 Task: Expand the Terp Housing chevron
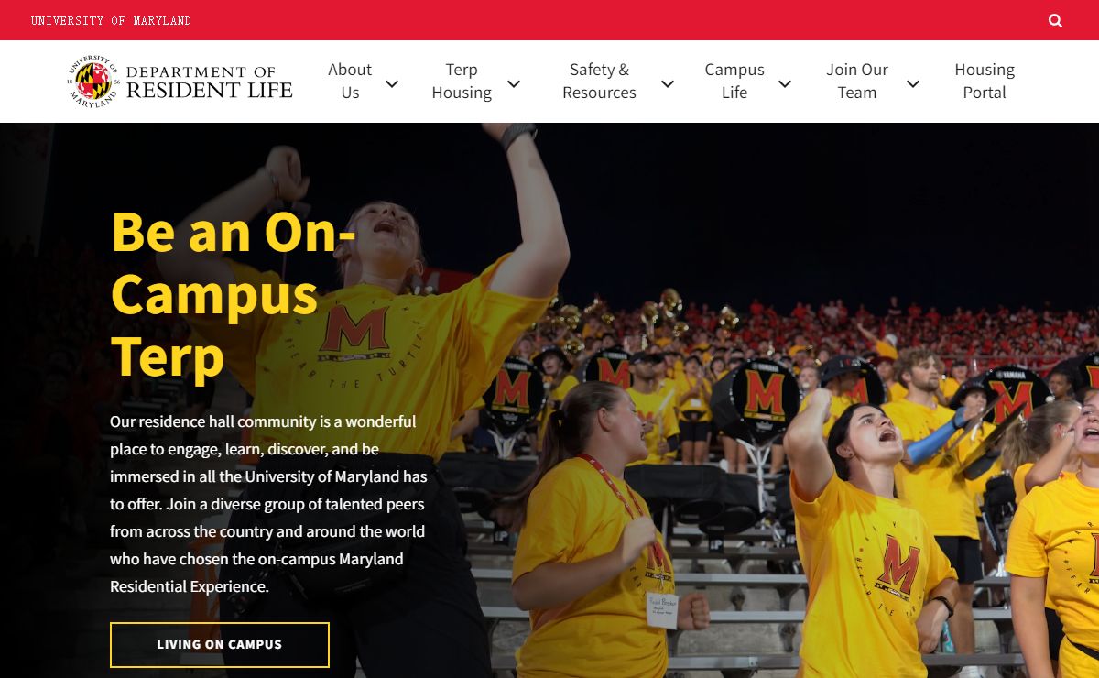(x=514, y=83)
